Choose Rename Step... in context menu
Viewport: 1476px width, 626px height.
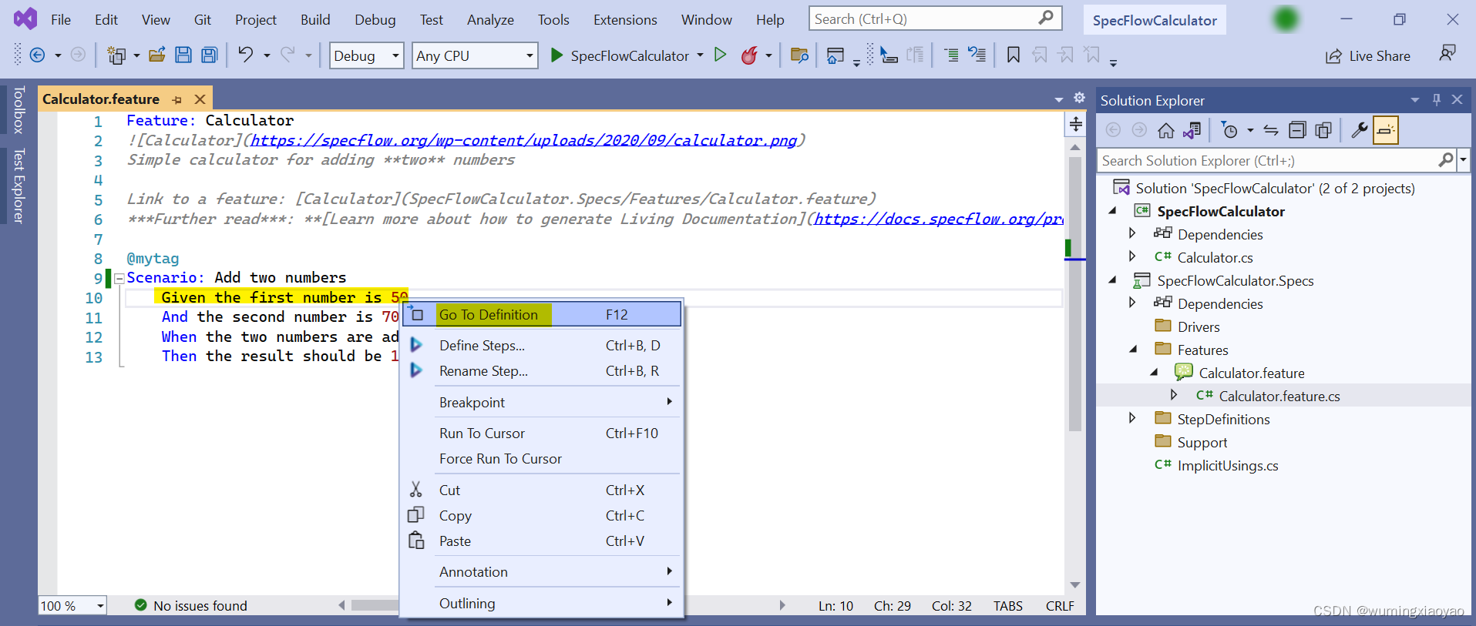click(x=542, y=371)
